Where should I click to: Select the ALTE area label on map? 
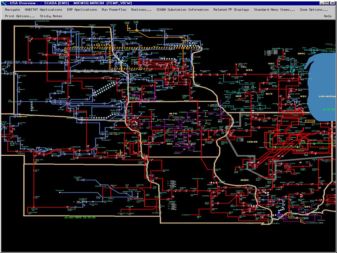pos(269,94)
